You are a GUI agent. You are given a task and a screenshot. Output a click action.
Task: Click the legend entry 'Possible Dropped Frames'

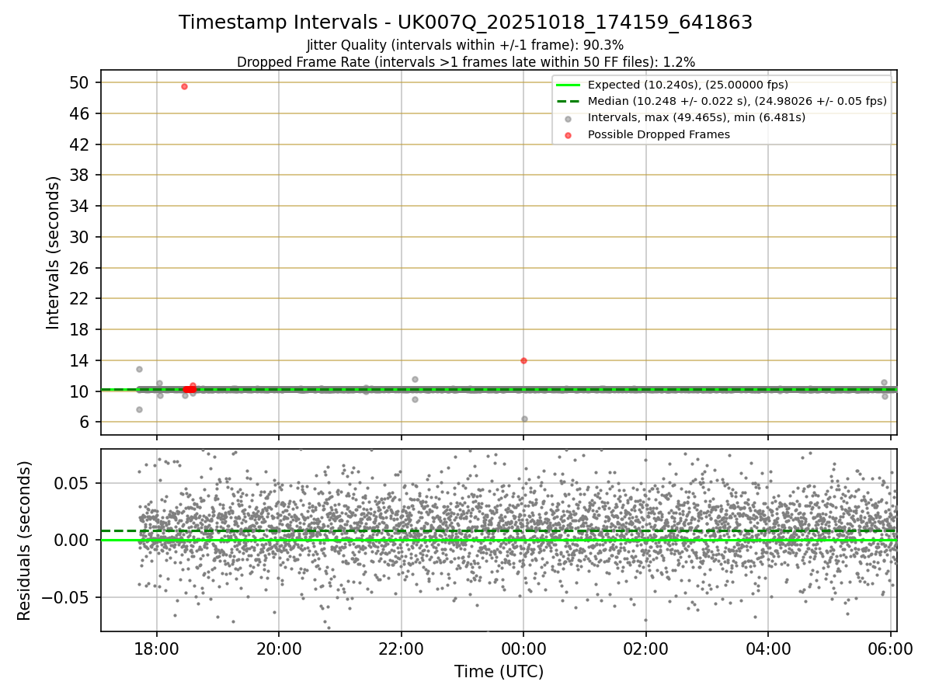(x=659, y=134)
